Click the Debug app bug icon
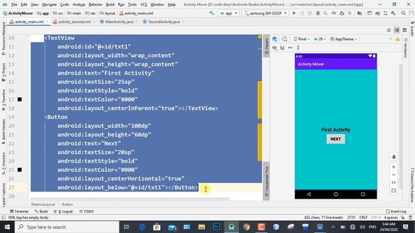 coord(318,13)
